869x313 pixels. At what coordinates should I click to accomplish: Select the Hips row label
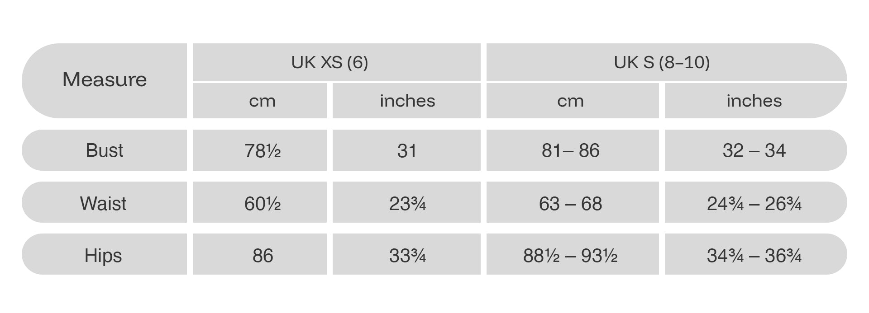[x=104, y=255]
